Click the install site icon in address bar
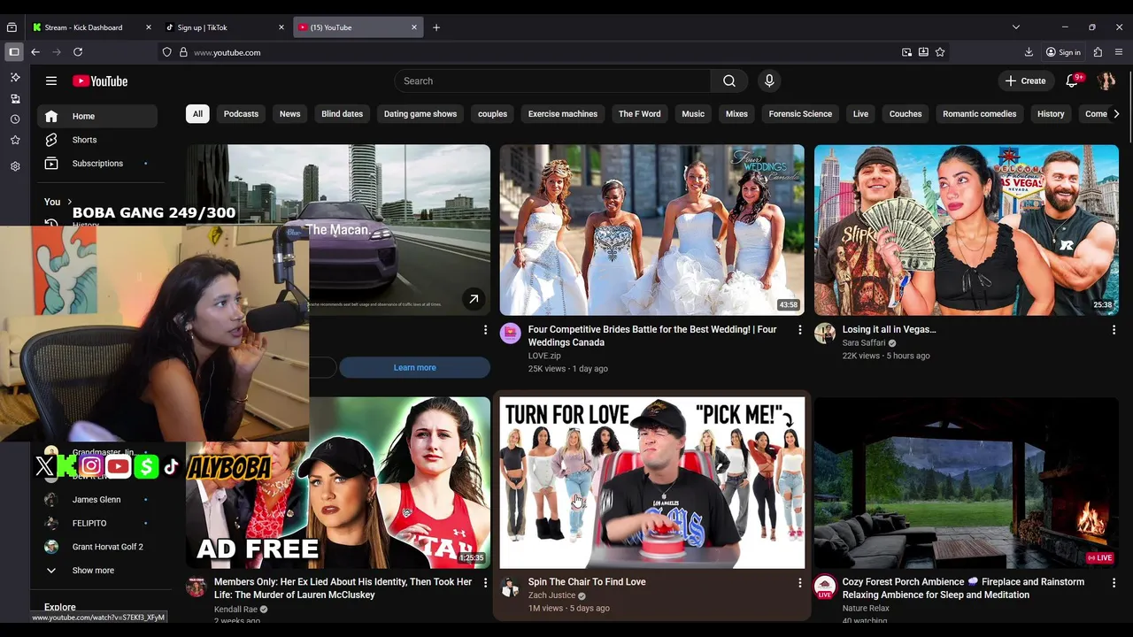 coord(923,52)
